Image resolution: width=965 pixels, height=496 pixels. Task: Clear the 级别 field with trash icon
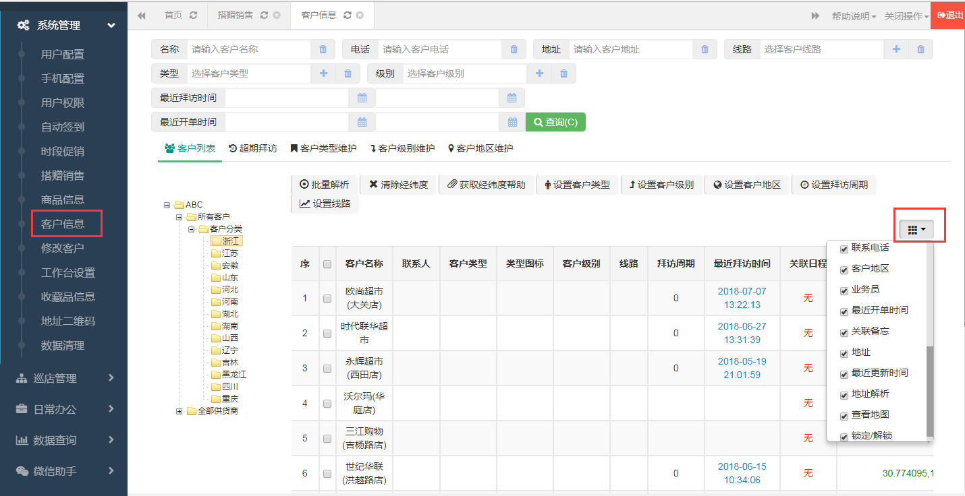tap(563, 73)
